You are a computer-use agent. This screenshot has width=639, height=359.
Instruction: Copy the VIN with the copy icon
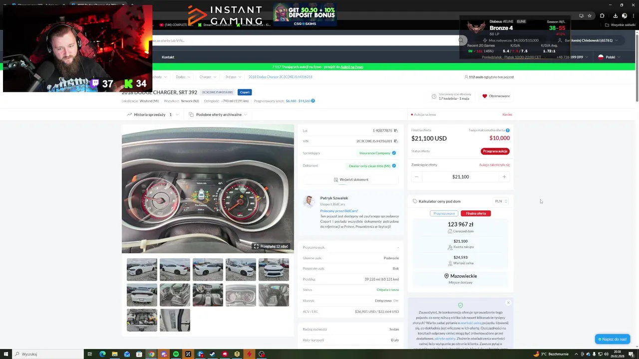pyautogui.click(x=396, y=141)
